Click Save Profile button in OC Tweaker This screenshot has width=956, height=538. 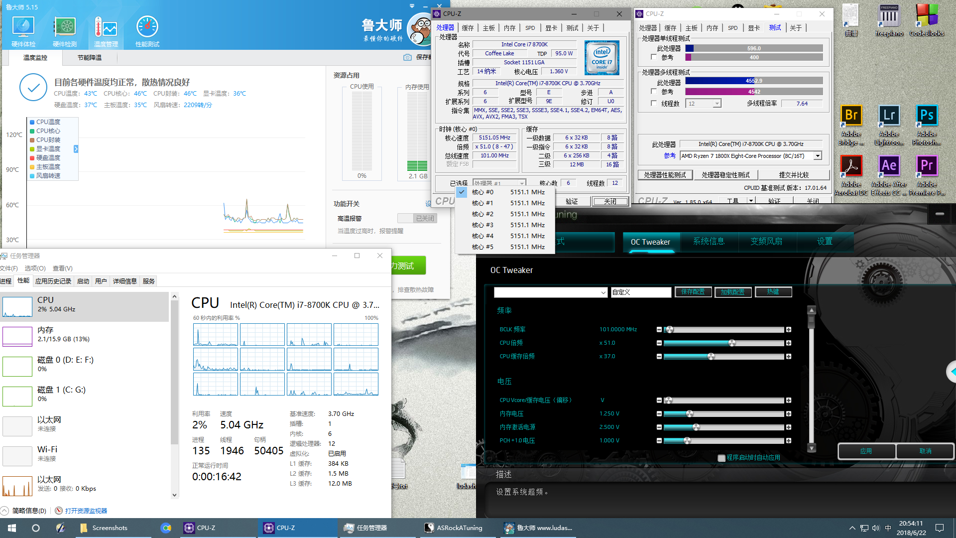(x=693, y=292)
